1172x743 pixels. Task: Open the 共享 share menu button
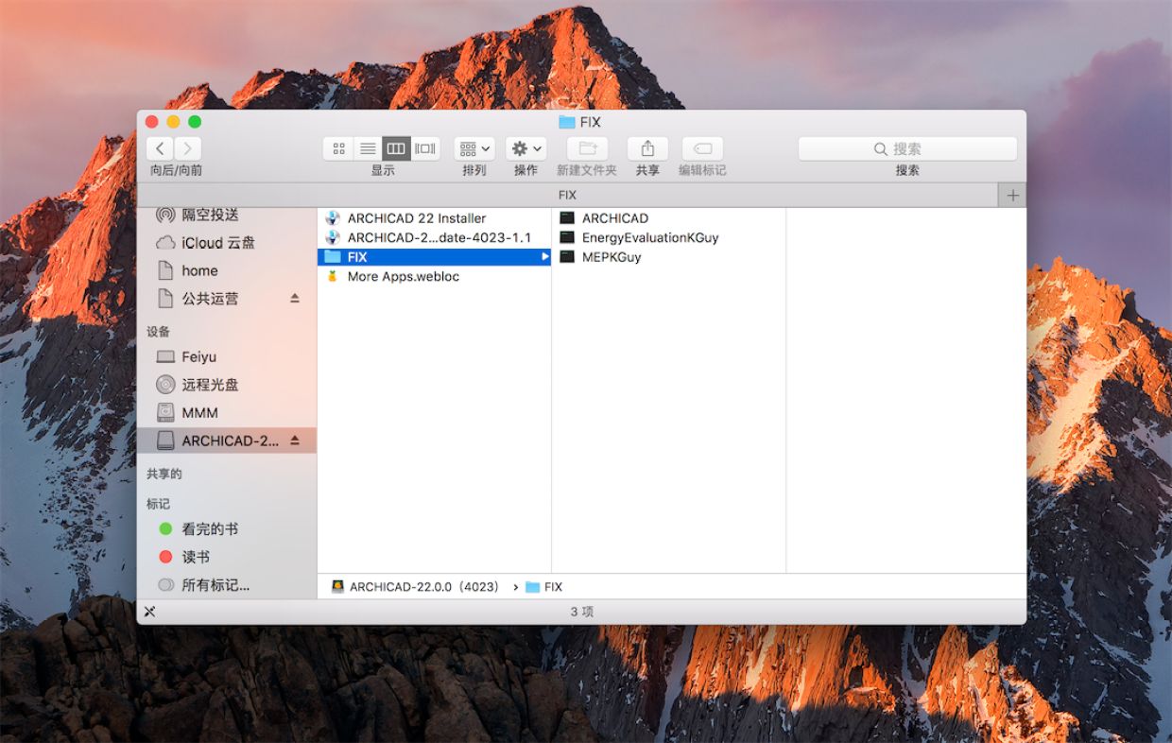click(647, 148)
